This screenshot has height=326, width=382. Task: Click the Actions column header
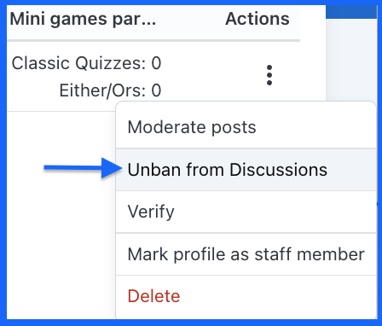258,19
